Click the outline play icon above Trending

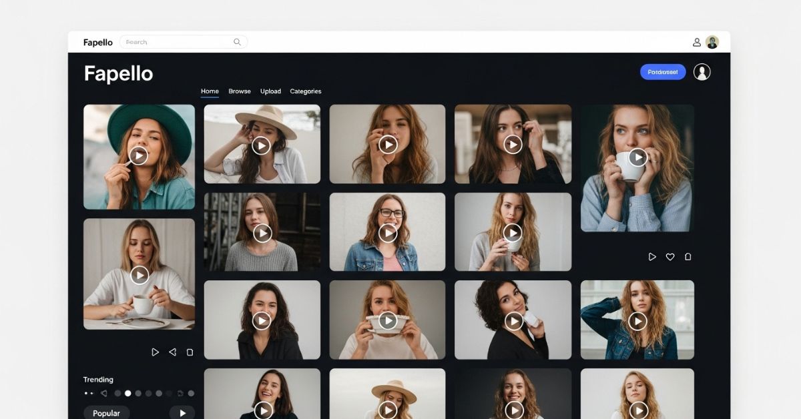pyautogui.click(x=155, y=352)
